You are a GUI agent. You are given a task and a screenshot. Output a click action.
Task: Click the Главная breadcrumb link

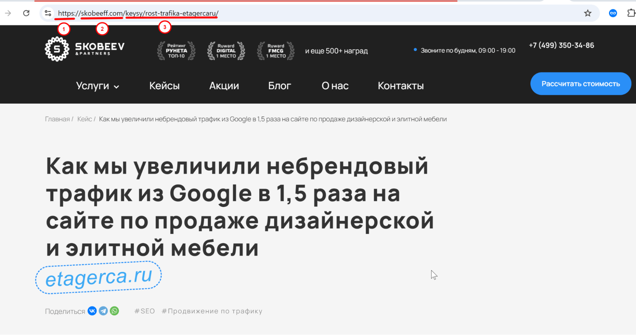(x=57, y=119)
